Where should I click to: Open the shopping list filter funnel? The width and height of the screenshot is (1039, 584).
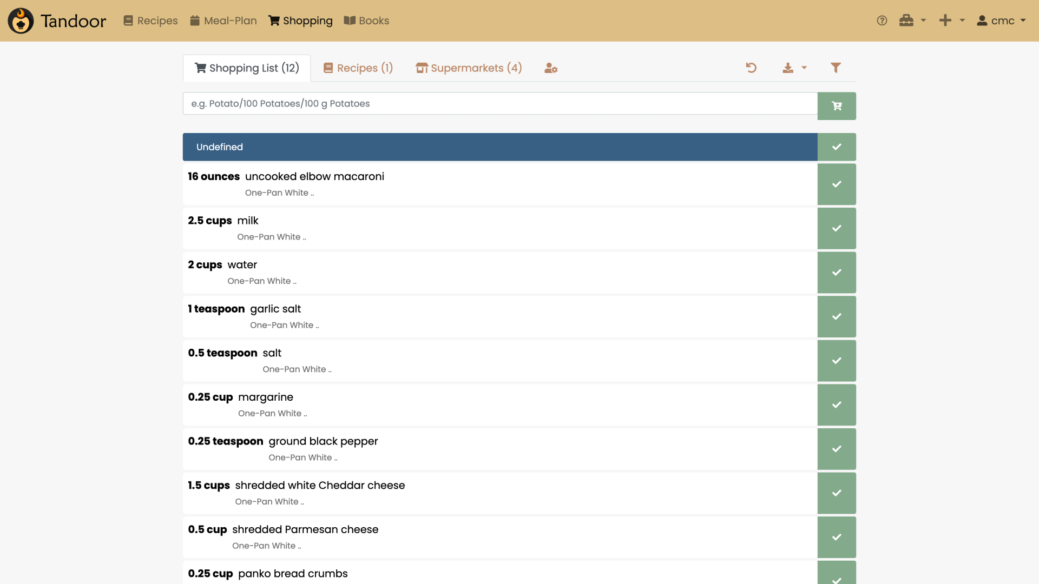(x=836, y=68)
